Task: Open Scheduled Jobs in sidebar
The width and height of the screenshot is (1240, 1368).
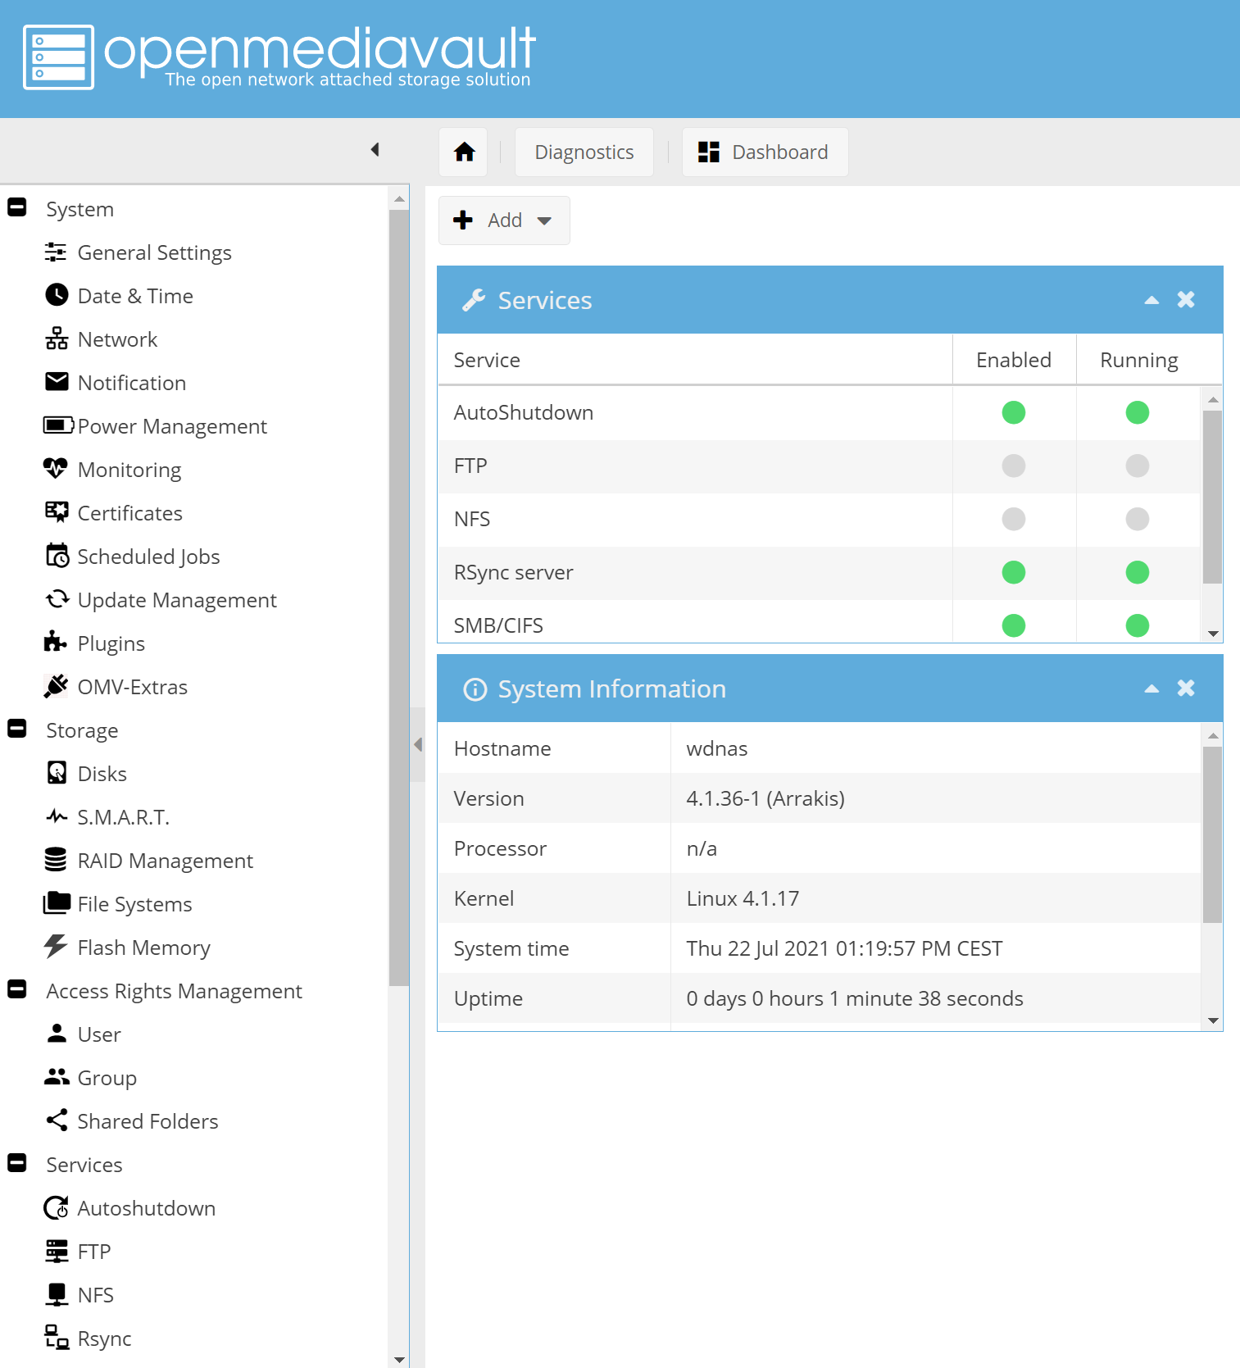Action: click(x=132, y=557)
